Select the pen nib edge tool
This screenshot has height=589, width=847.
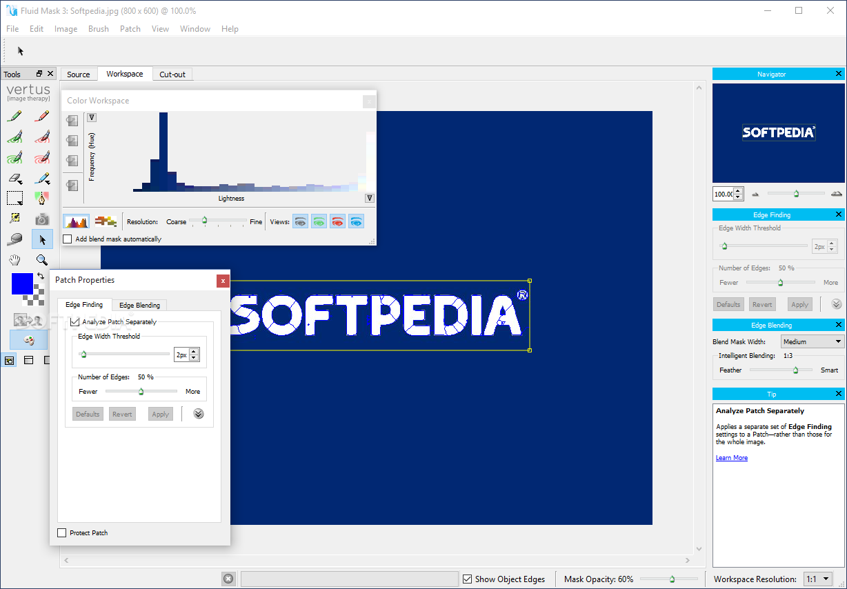click(x=42, y=199)
